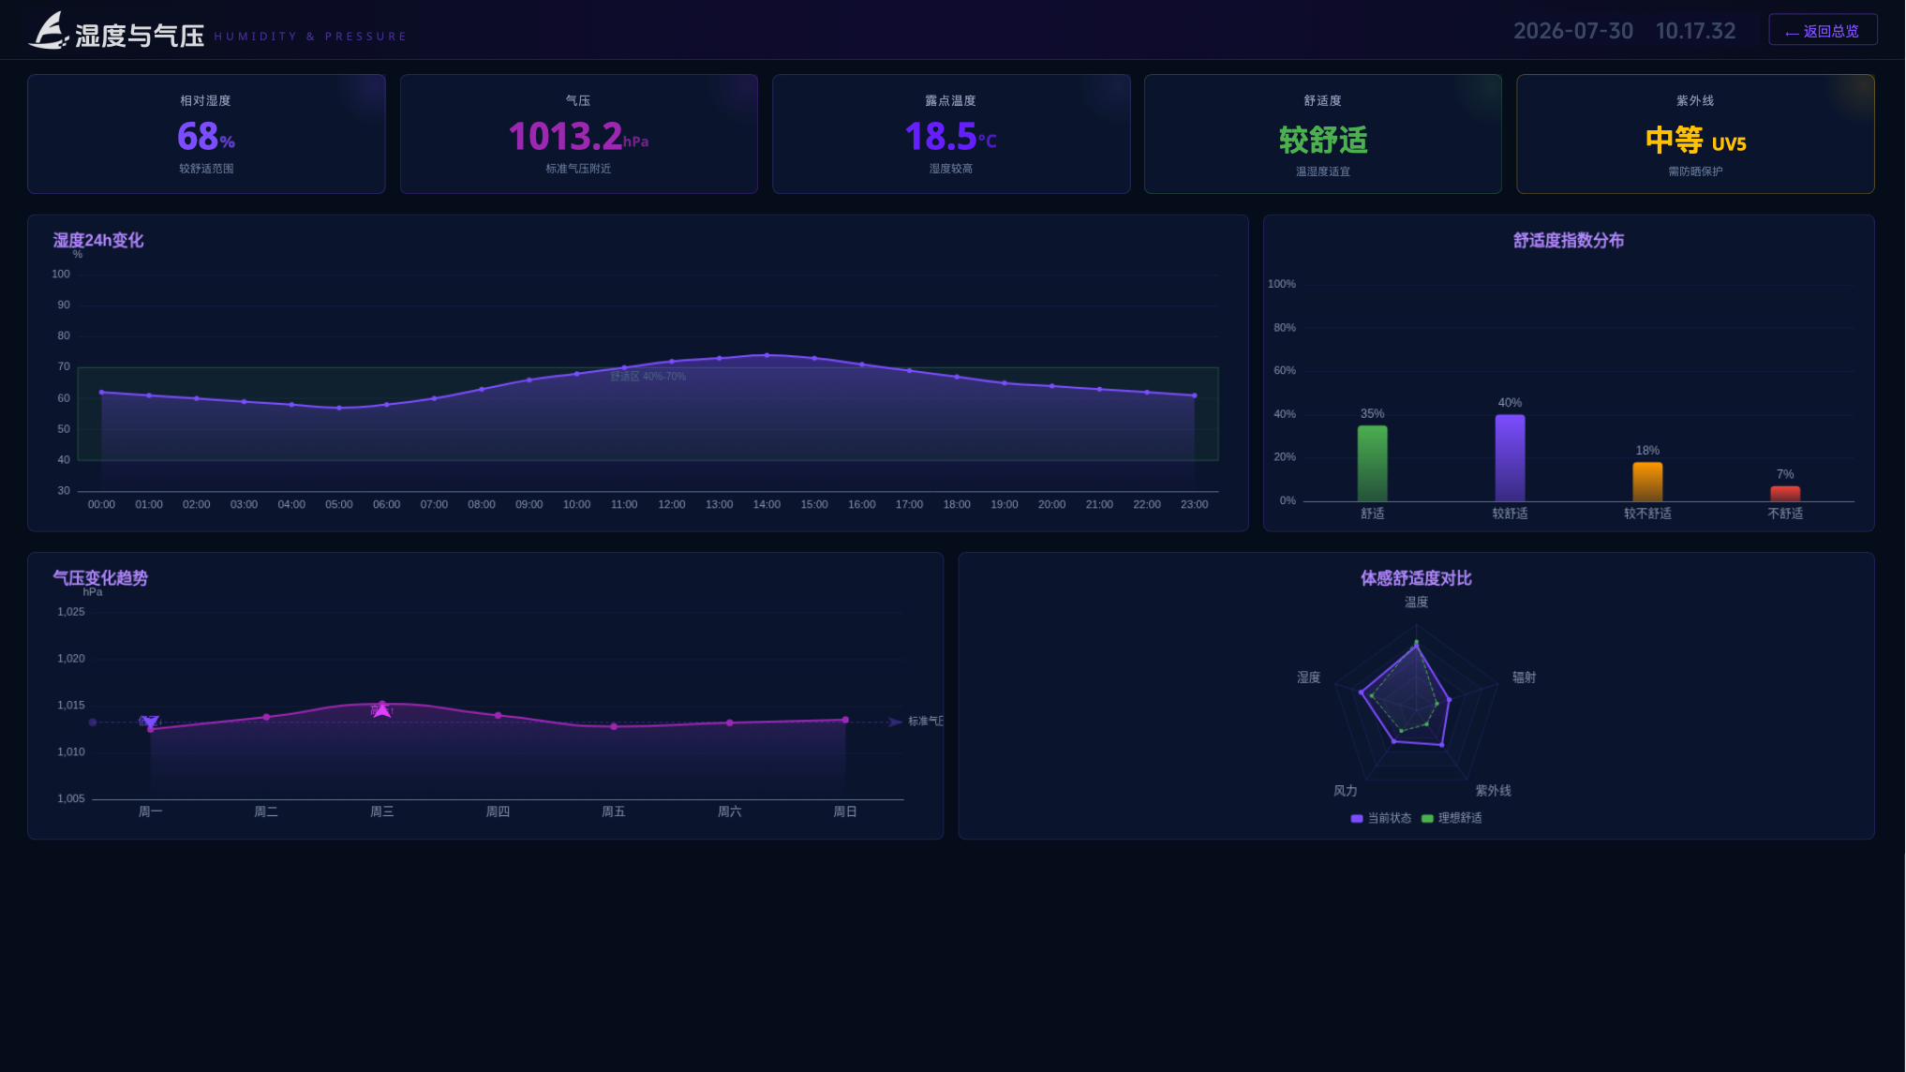The height and width of the screenshot is (1072, 1906).
Task: Toggle the 当前状态 radar legend entry
Action: [1380, 818]
